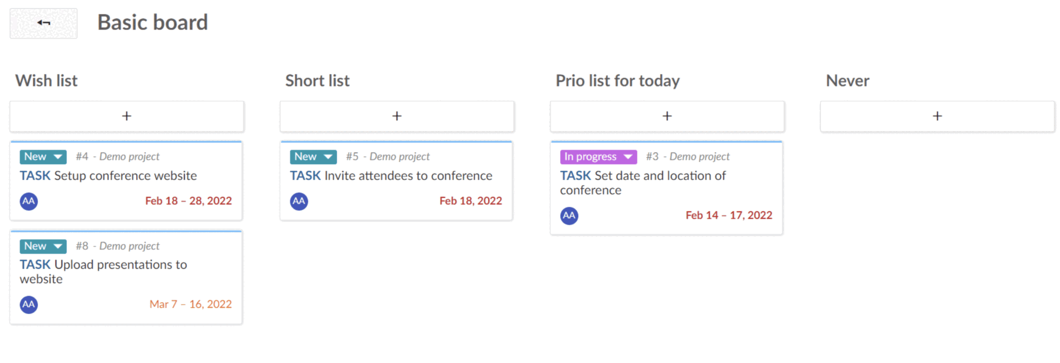Open New status dropdown on task #4
Image resolution: width=1060 pixels, height=363 pixels.
pos(43,157)
